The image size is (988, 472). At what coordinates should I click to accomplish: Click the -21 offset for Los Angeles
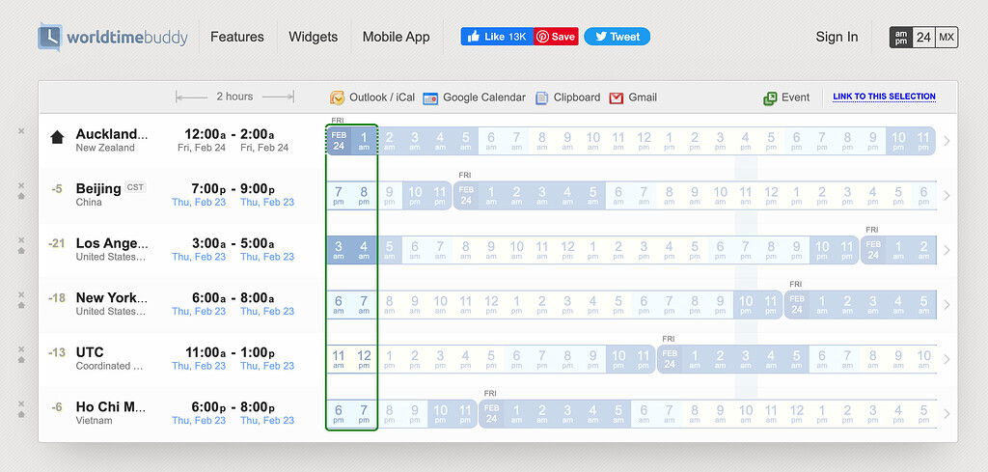57,243
